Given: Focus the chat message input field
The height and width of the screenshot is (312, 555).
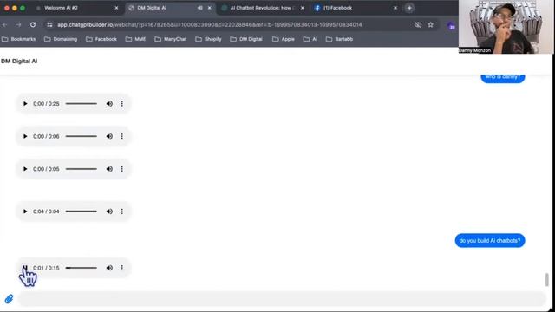Looking at the screenshot, I should pos(282,299).
